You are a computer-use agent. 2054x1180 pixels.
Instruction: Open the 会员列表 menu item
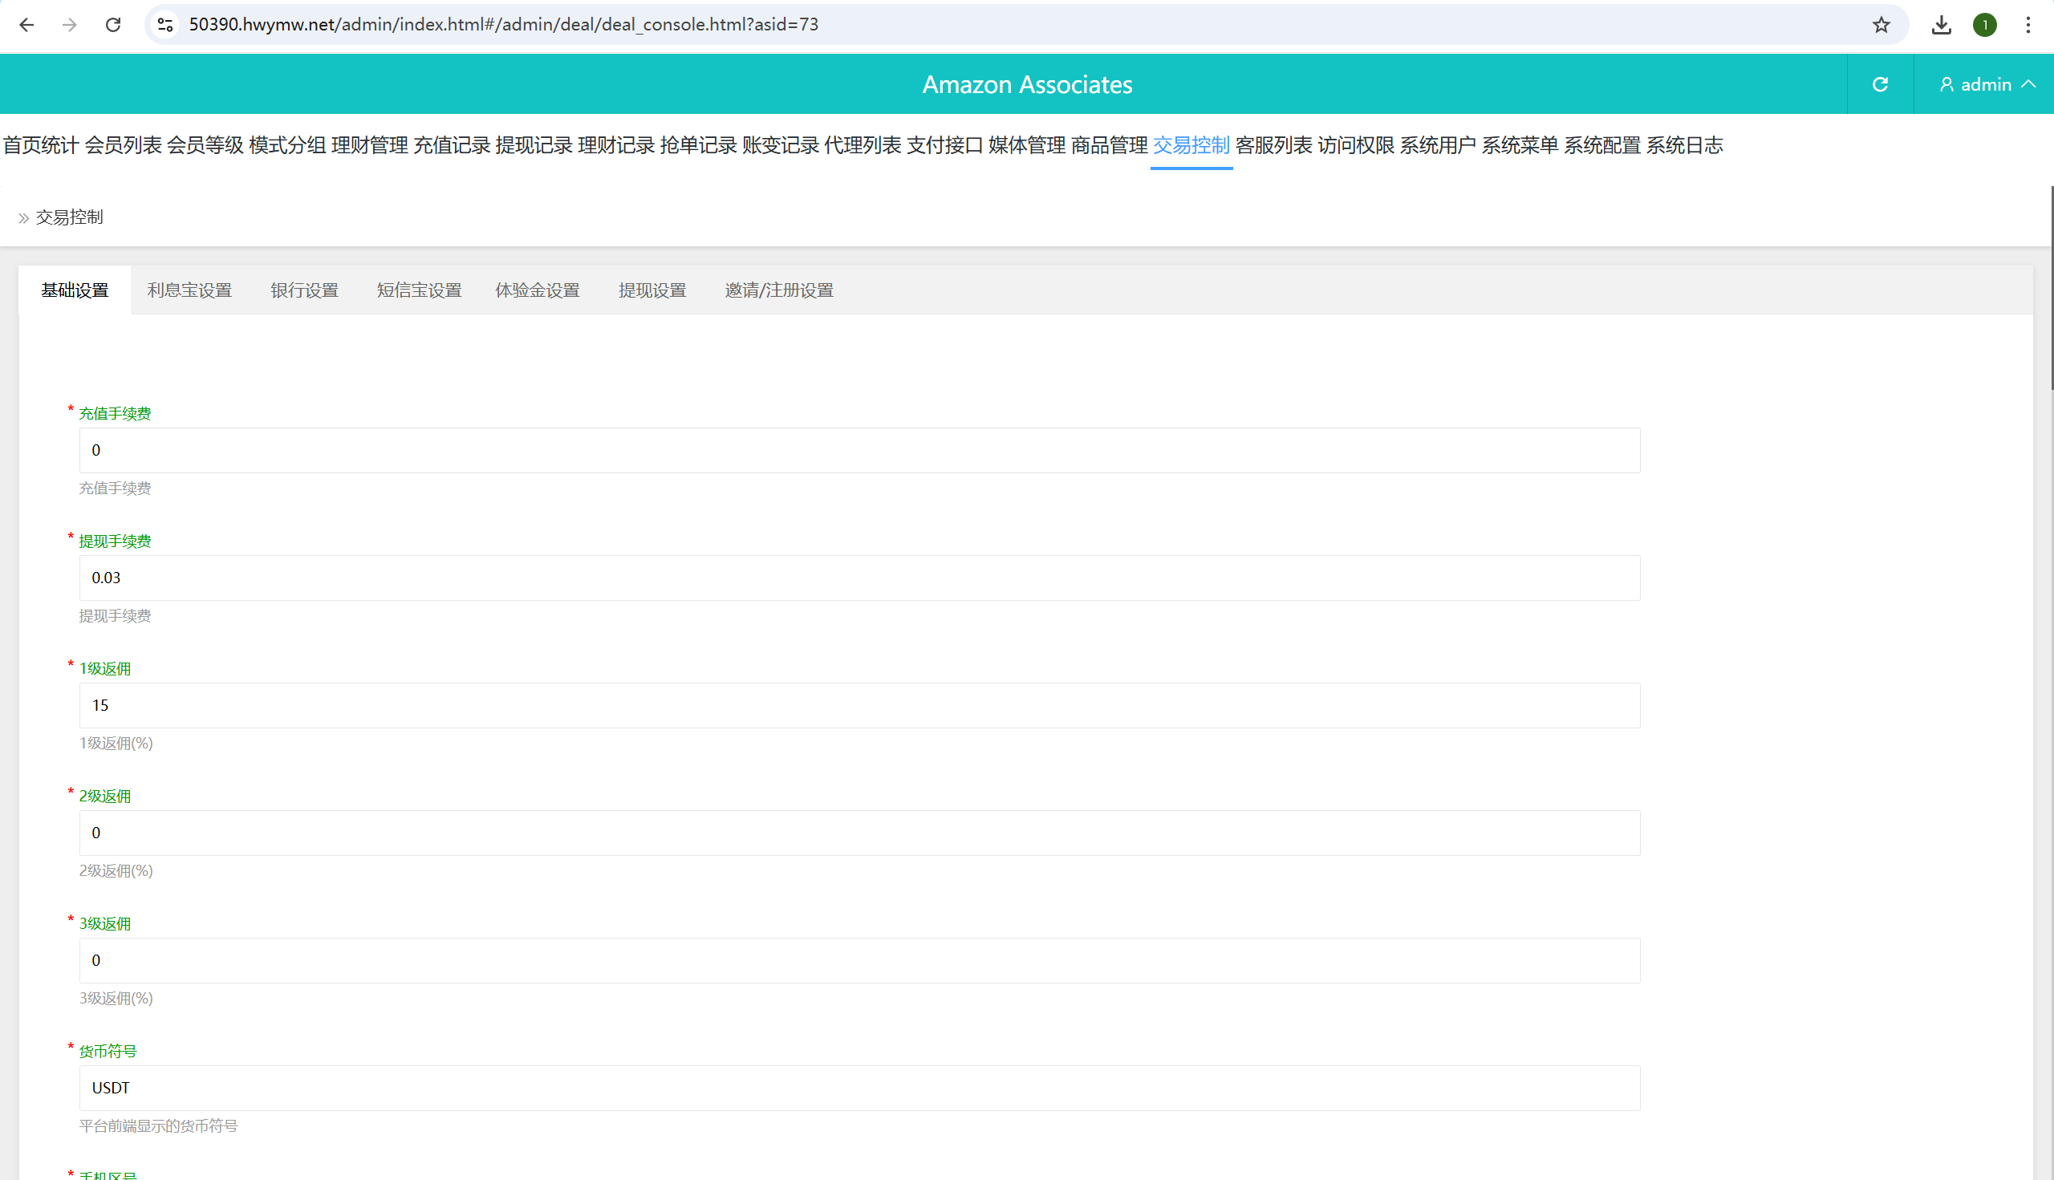coord(124,145)
